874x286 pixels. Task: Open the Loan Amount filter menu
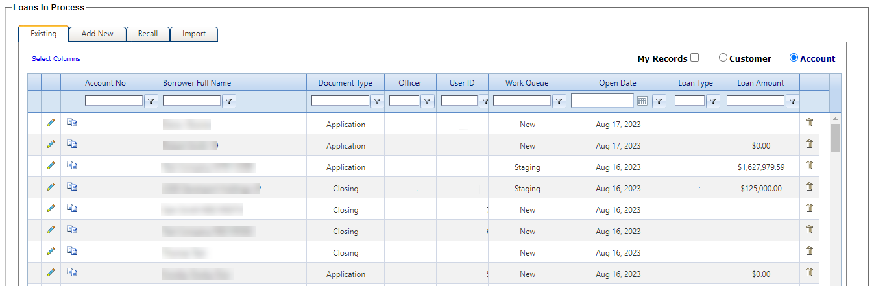tap(792, 101)
